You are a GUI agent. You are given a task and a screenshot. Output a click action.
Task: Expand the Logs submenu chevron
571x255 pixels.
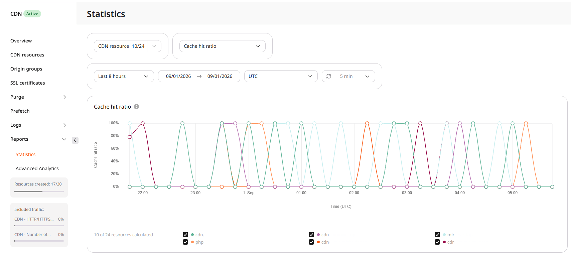point(65,125)
